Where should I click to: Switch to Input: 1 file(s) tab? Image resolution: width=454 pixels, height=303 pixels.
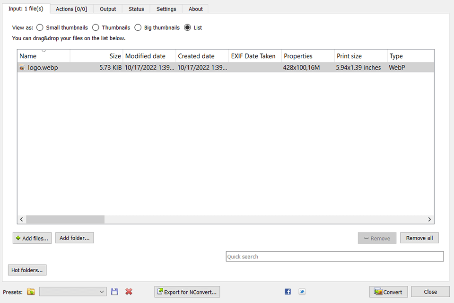(26, 9)
